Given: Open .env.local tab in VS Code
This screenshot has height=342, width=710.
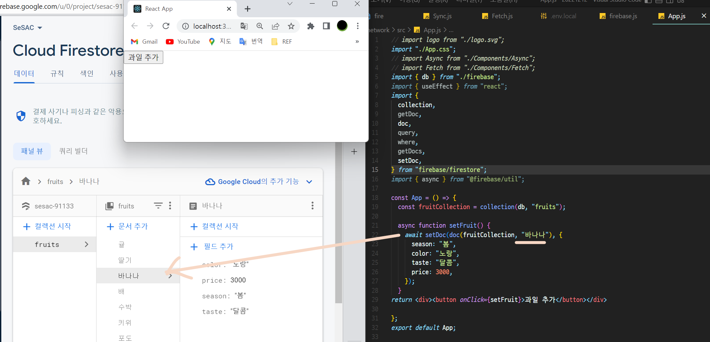Looking at the screenshot, I should click(x=559, y=16).
